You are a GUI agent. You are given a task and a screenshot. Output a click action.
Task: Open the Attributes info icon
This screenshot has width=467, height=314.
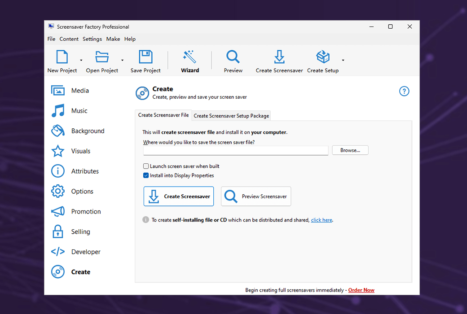[x=58, y=171]
